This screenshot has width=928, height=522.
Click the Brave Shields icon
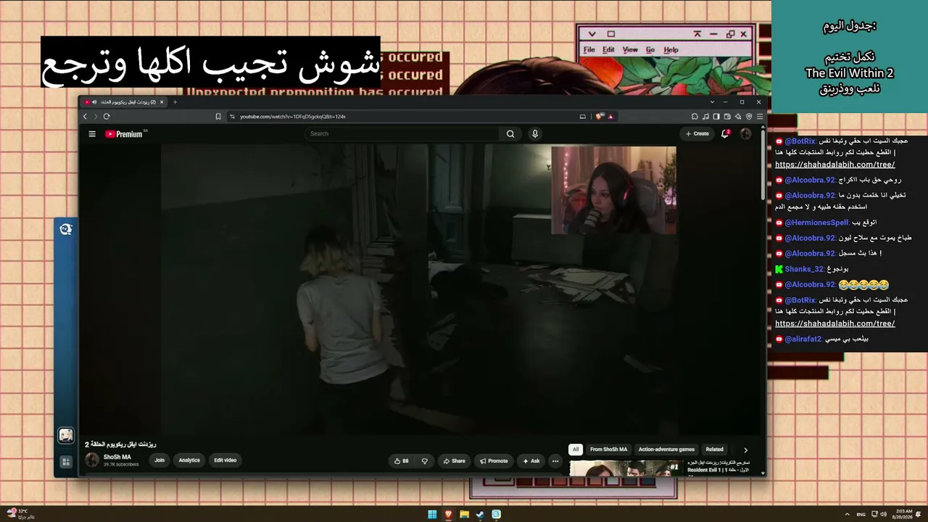click(x=600, y=116)
